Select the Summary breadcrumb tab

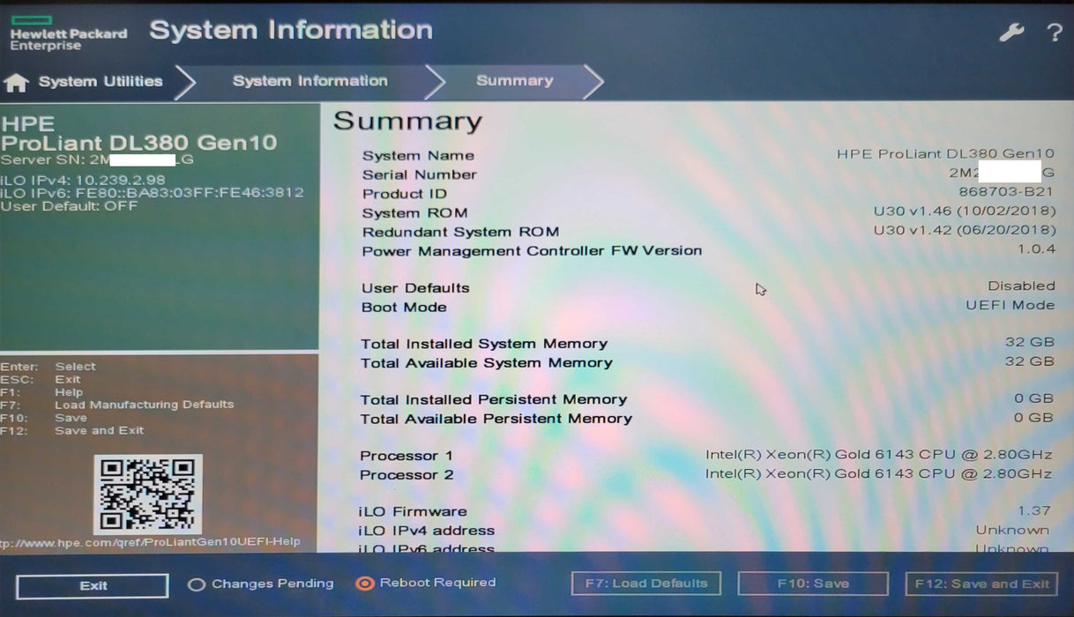[514, 81]
